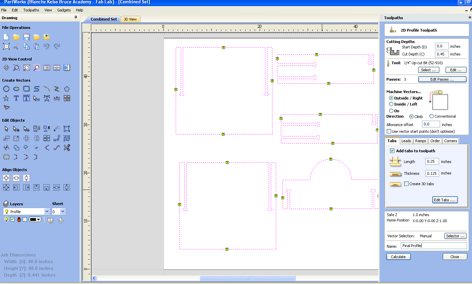The width and height of the screenshot is (472, 284).
Task: Enable Create 3D tabs checkbox
Action: pyautogui.click(x=406, y=184)
